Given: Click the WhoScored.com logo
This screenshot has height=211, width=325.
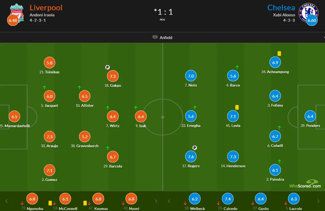Looking at the screenshot, I should pos(305,184).
